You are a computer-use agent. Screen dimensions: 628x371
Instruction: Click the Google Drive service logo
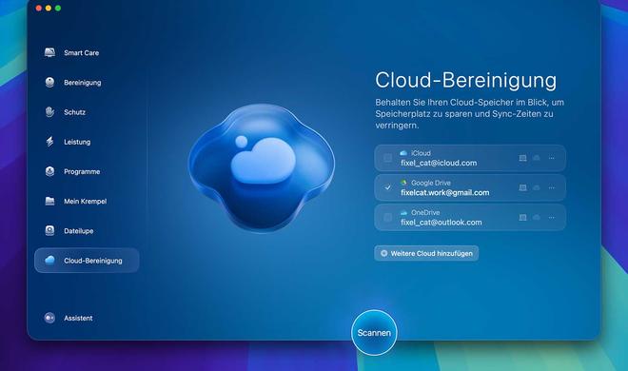coord(403,183)
